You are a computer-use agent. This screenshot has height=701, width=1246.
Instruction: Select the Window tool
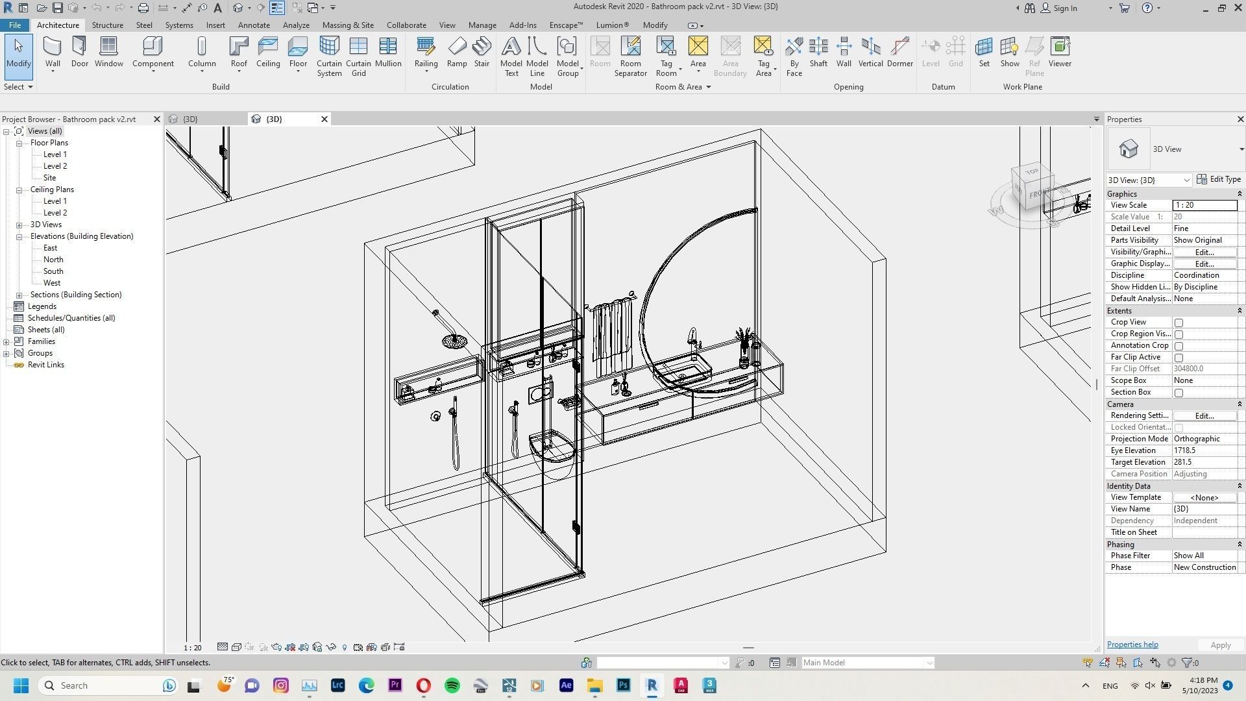[x=108, y=52]
